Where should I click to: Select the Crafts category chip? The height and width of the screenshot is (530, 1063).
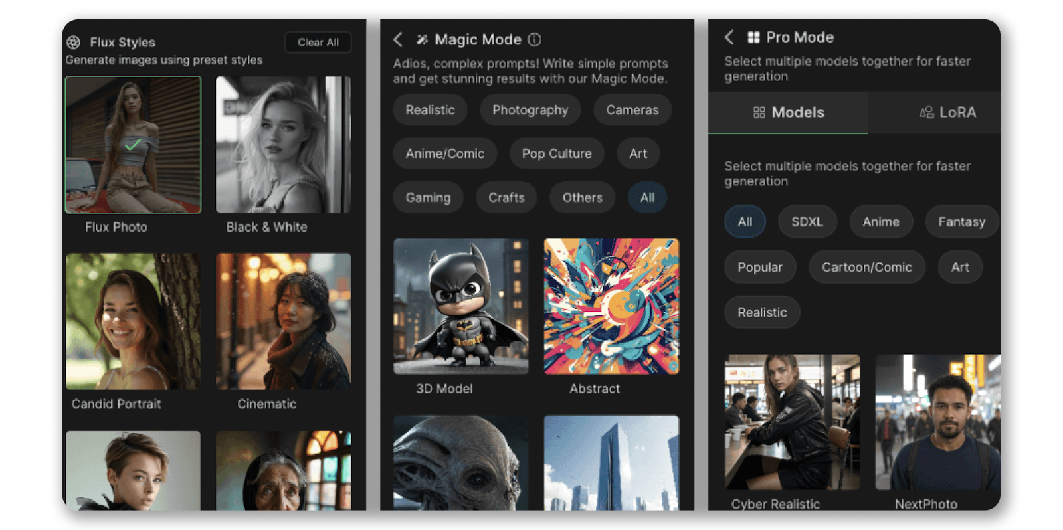[506, 197]
